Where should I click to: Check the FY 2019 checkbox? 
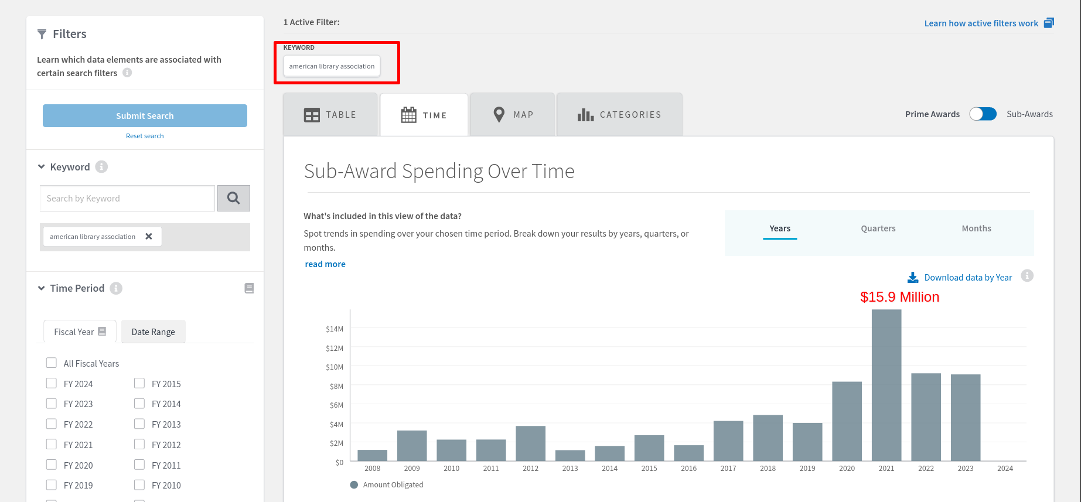click(x=52, y=485)
